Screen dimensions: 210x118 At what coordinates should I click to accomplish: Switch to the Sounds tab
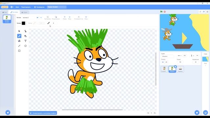click(x=25, y=12)
